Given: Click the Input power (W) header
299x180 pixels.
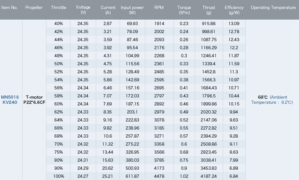Looking at the screenshot, I should point(132,10).
